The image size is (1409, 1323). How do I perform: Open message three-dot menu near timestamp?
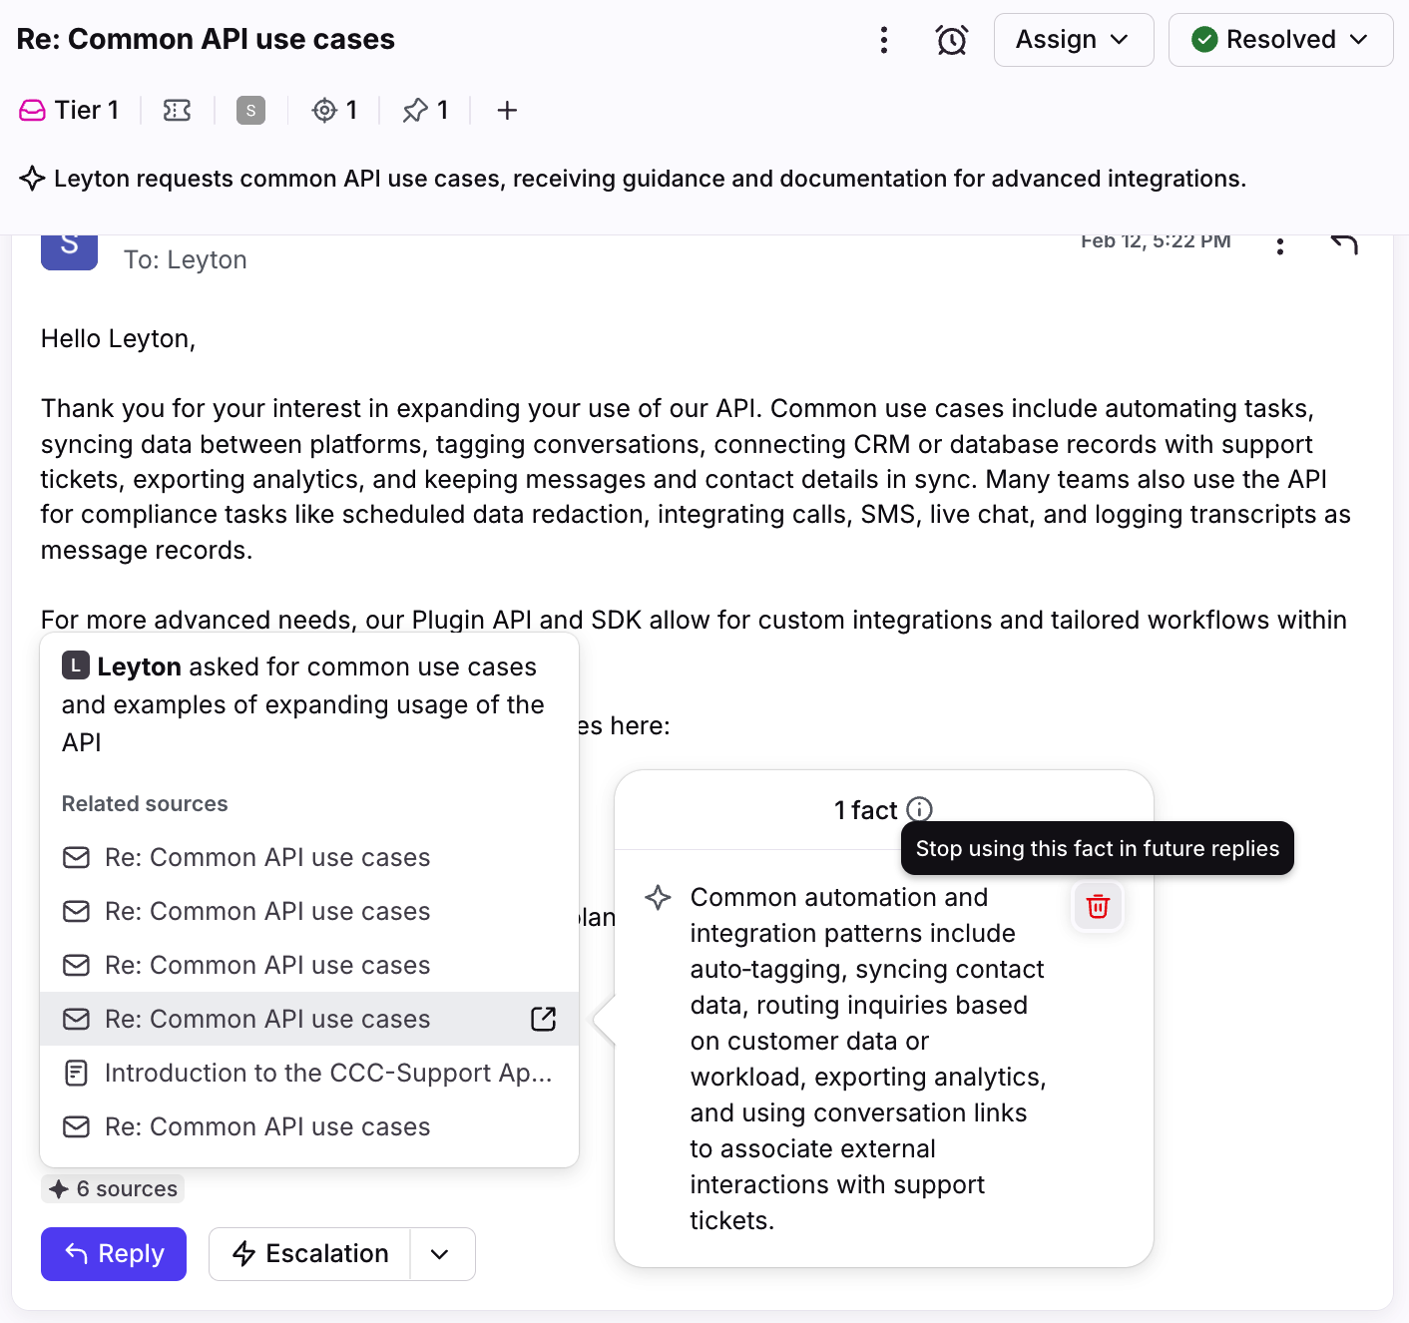(1279, 245)
